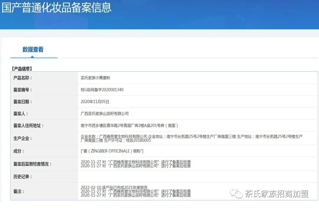Select the 备案日期 label

[22, 102]
